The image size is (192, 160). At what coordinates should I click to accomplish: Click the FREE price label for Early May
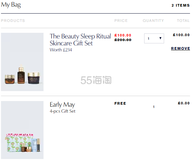tap(120, 103)
